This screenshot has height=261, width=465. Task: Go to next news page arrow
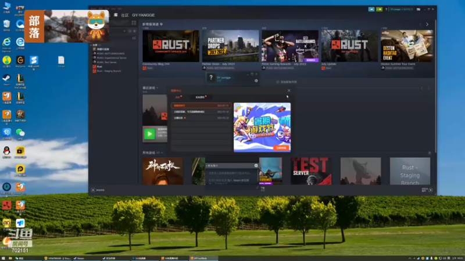pyautogui.click(x=427, y=24)
